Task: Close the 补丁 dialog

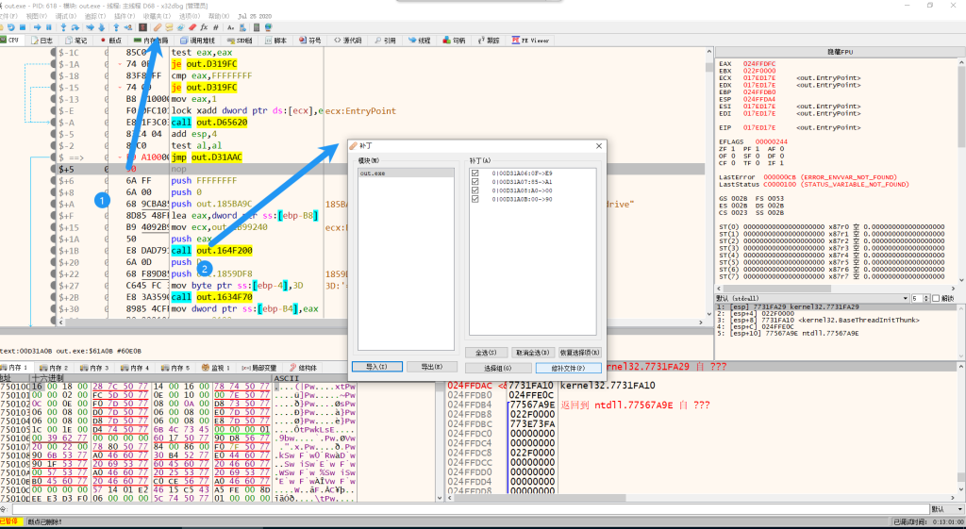Action: [x=598, y=146]
